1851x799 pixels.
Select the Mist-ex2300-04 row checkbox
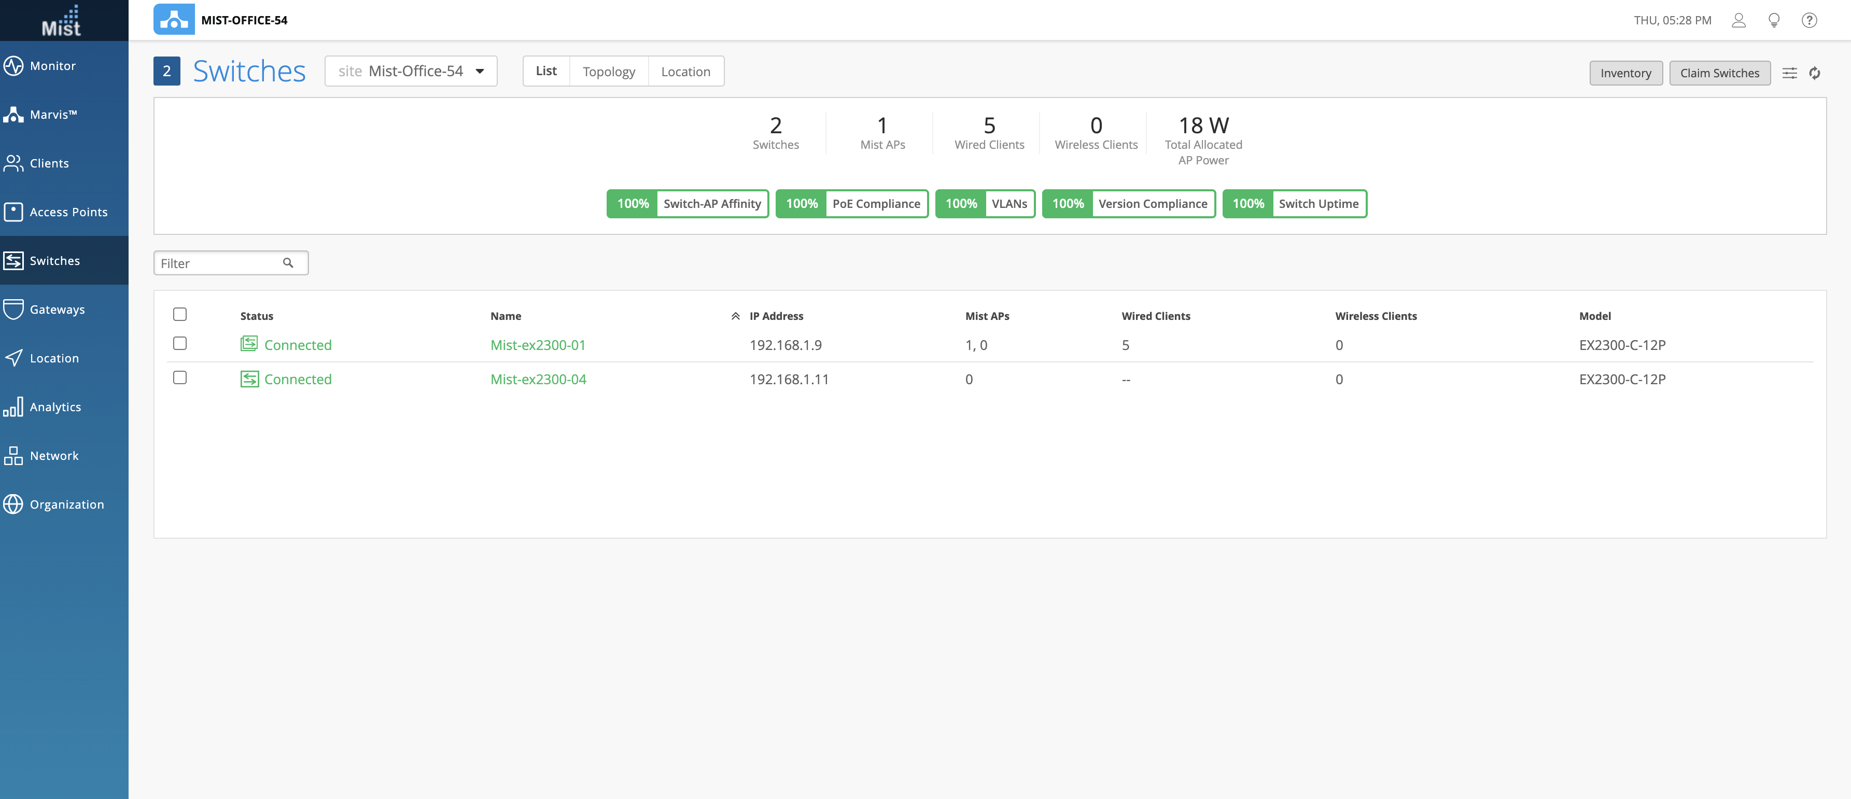179,378
